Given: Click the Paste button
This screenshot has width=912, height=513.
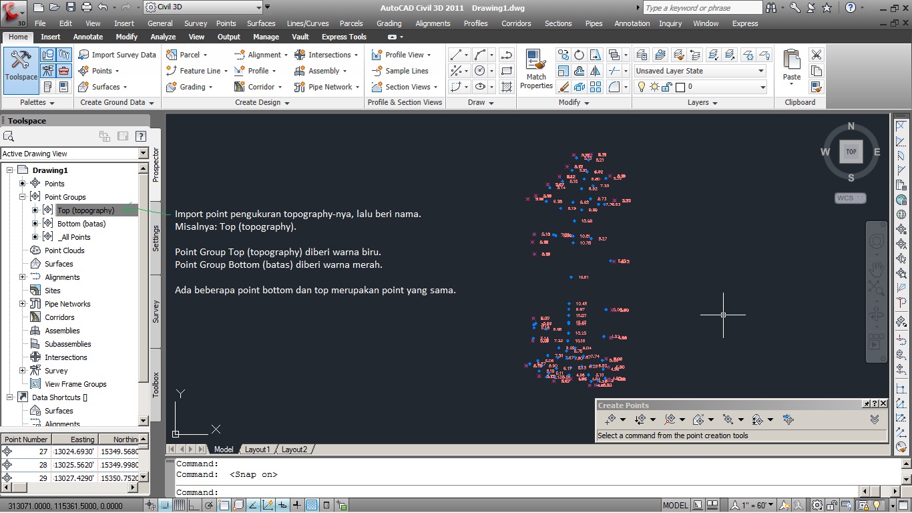Looking at the screenshot, I should 792,67.
